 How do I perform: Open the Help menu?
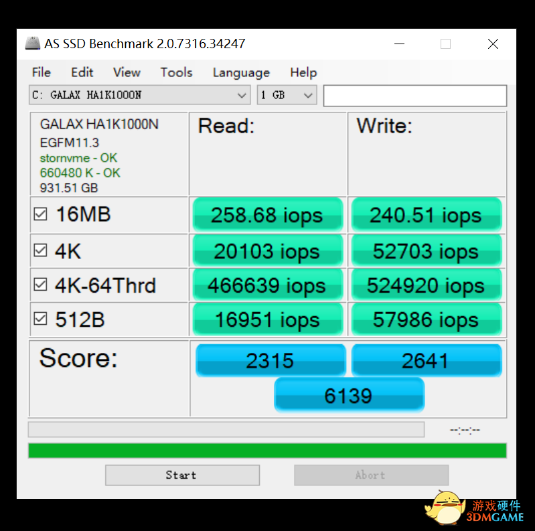tap(303, 72)
